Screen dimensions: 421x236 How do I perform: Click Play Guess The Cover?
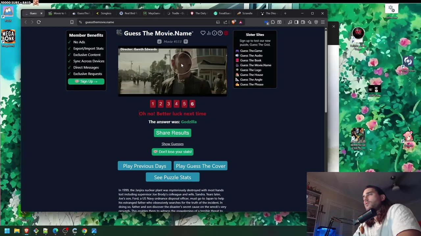point(200,166)
